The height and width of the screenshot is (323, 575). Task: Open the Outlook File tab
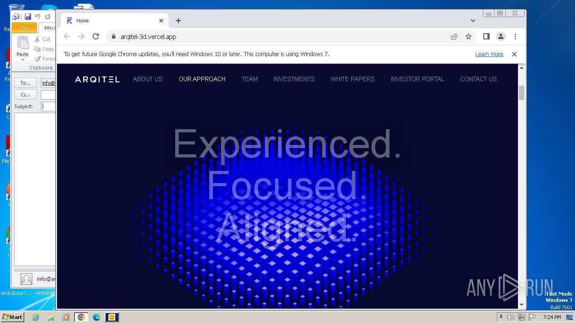click(x=24, y=28)
